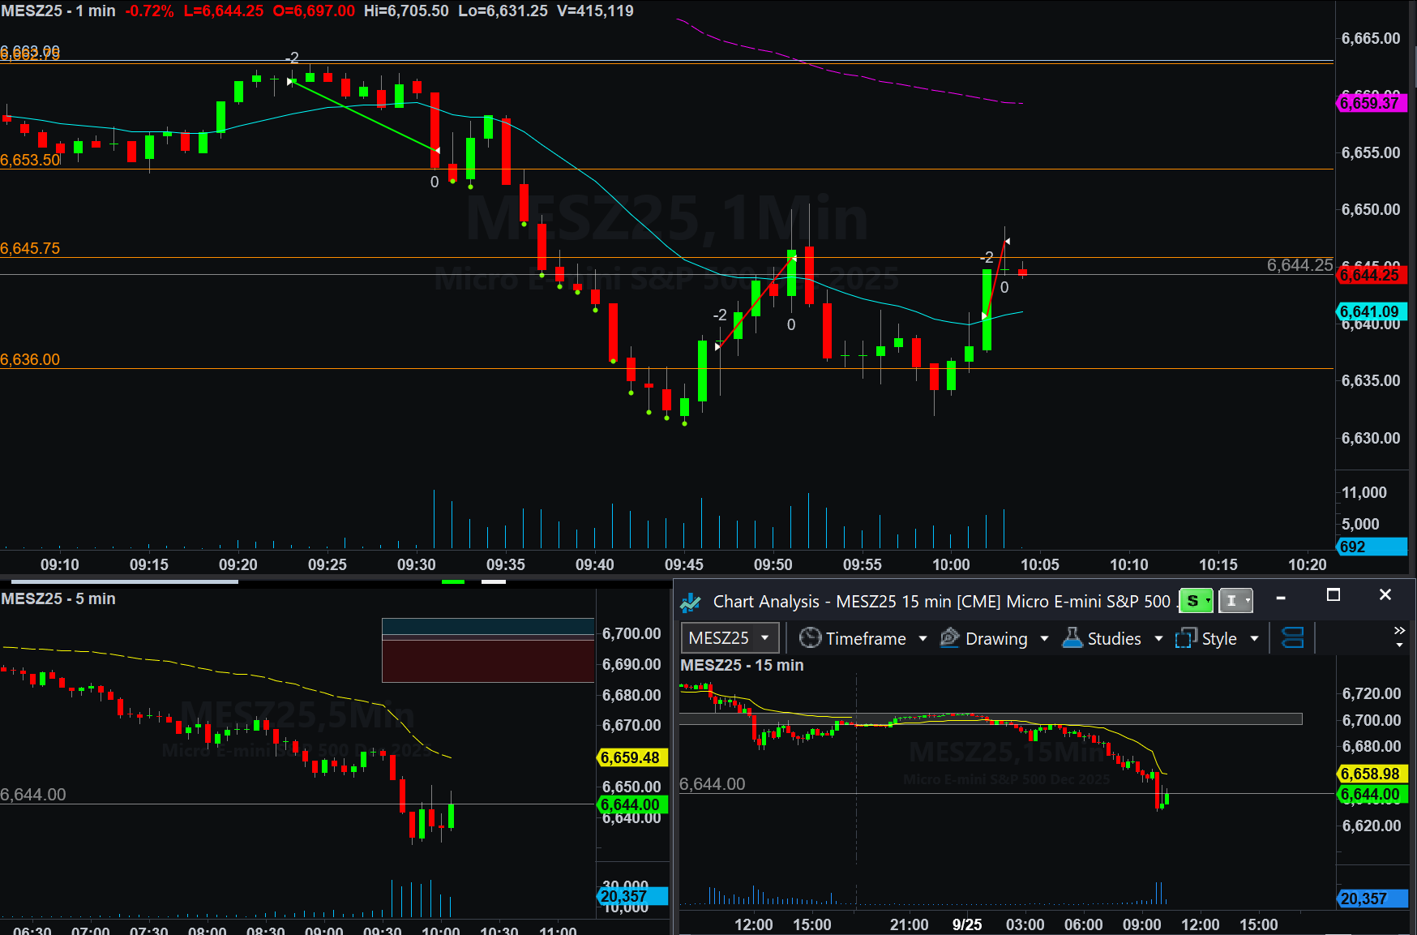This screenshot has width=1417, height=935.
Task: Click the magenta 6,659.37 price label
Action: (1370, 103)
